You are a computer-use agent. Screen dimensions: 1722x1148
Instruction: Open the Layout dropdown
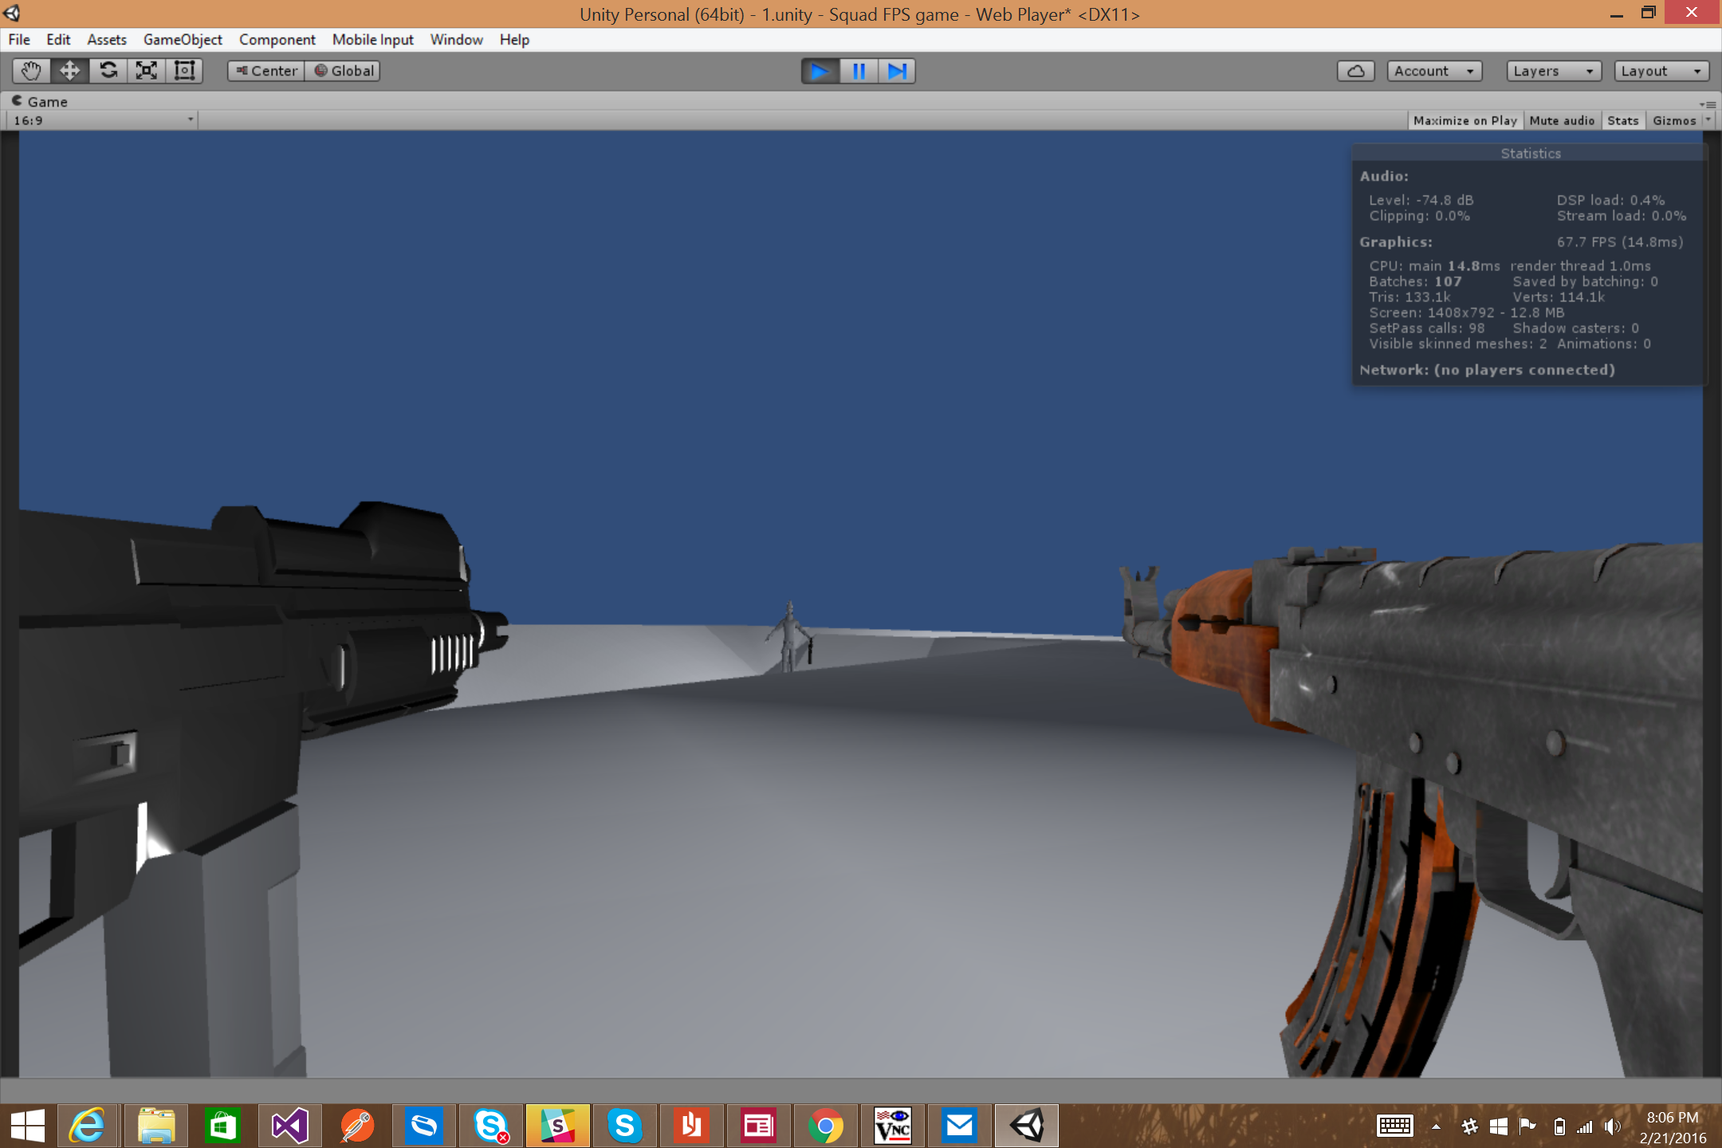[x=1661, y=71]
